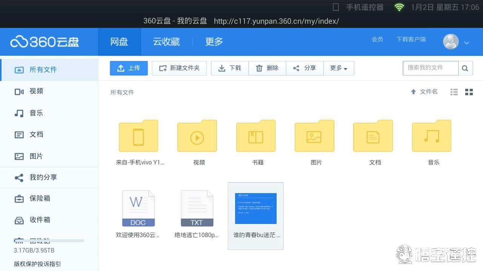The height and width of the screenshot is (271, 483).
Task: Open the 文档 folder icon in the file grid
Action: coord(373,136)
